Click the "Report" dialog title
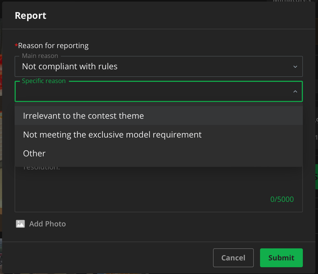This screenshot has width=318, height=274. (x=31, y=16)
